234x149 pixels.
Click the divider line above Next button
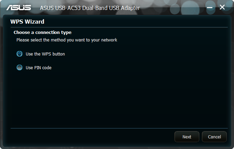pyautogui.click(x=119, y=128)
